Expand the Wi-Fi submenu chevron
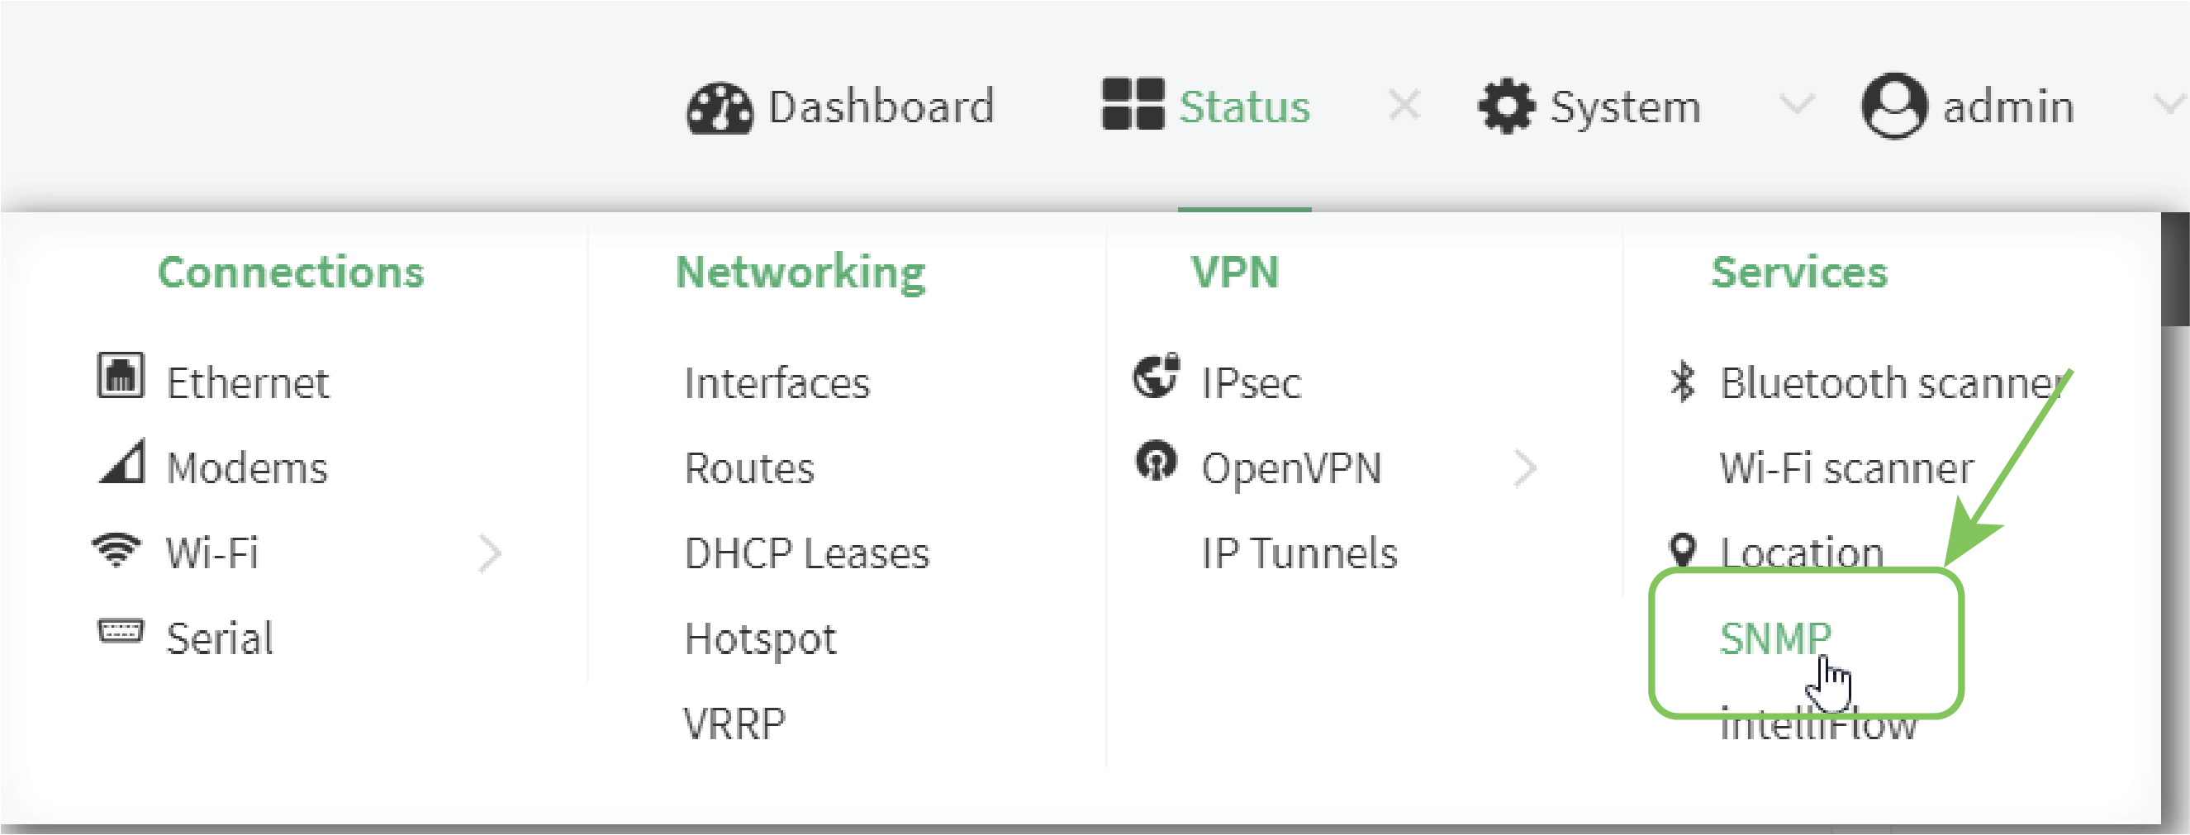 click(490, 554)
